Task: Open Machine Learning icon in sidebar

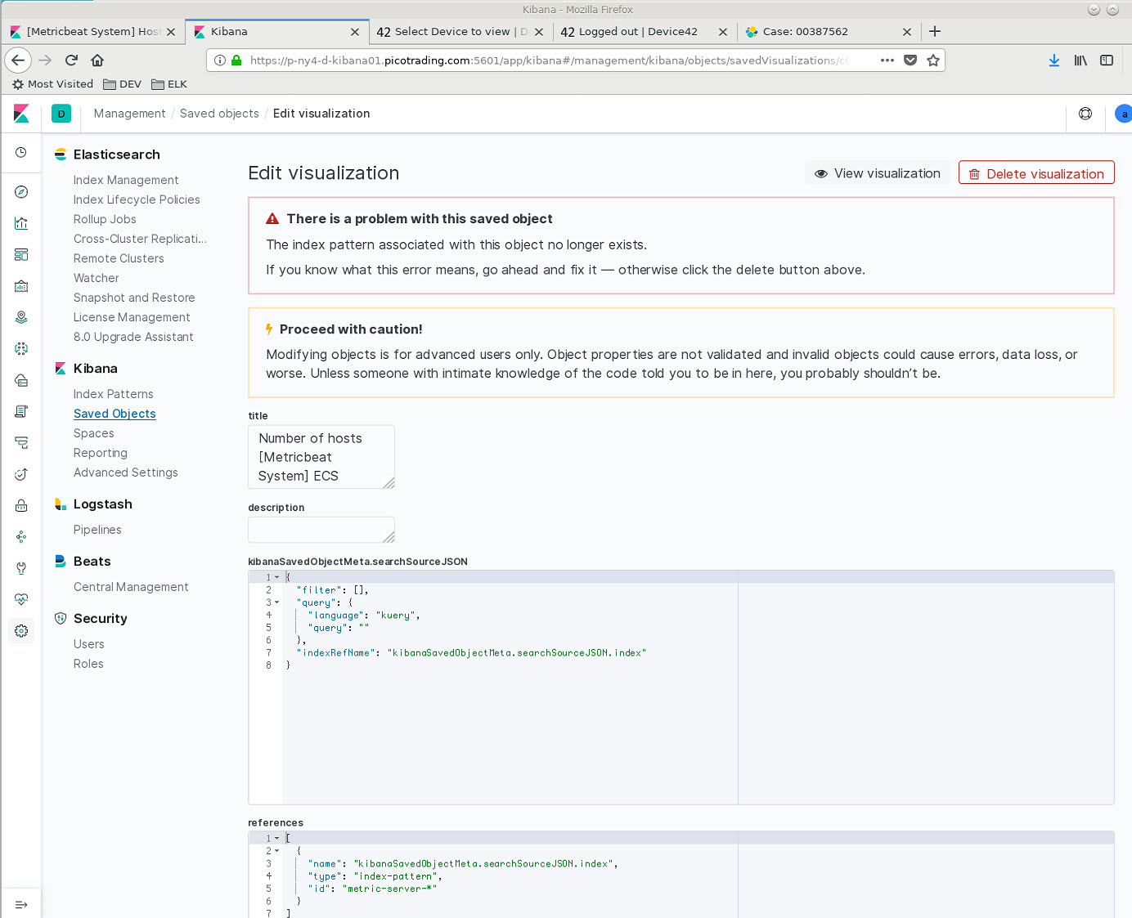Action: pos(21,349)
